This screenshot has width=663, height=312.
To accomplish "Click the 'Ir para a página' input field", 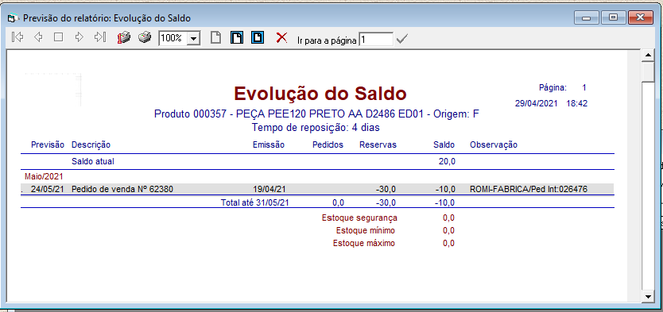I will pyautogui.click(x=376, y=39).
